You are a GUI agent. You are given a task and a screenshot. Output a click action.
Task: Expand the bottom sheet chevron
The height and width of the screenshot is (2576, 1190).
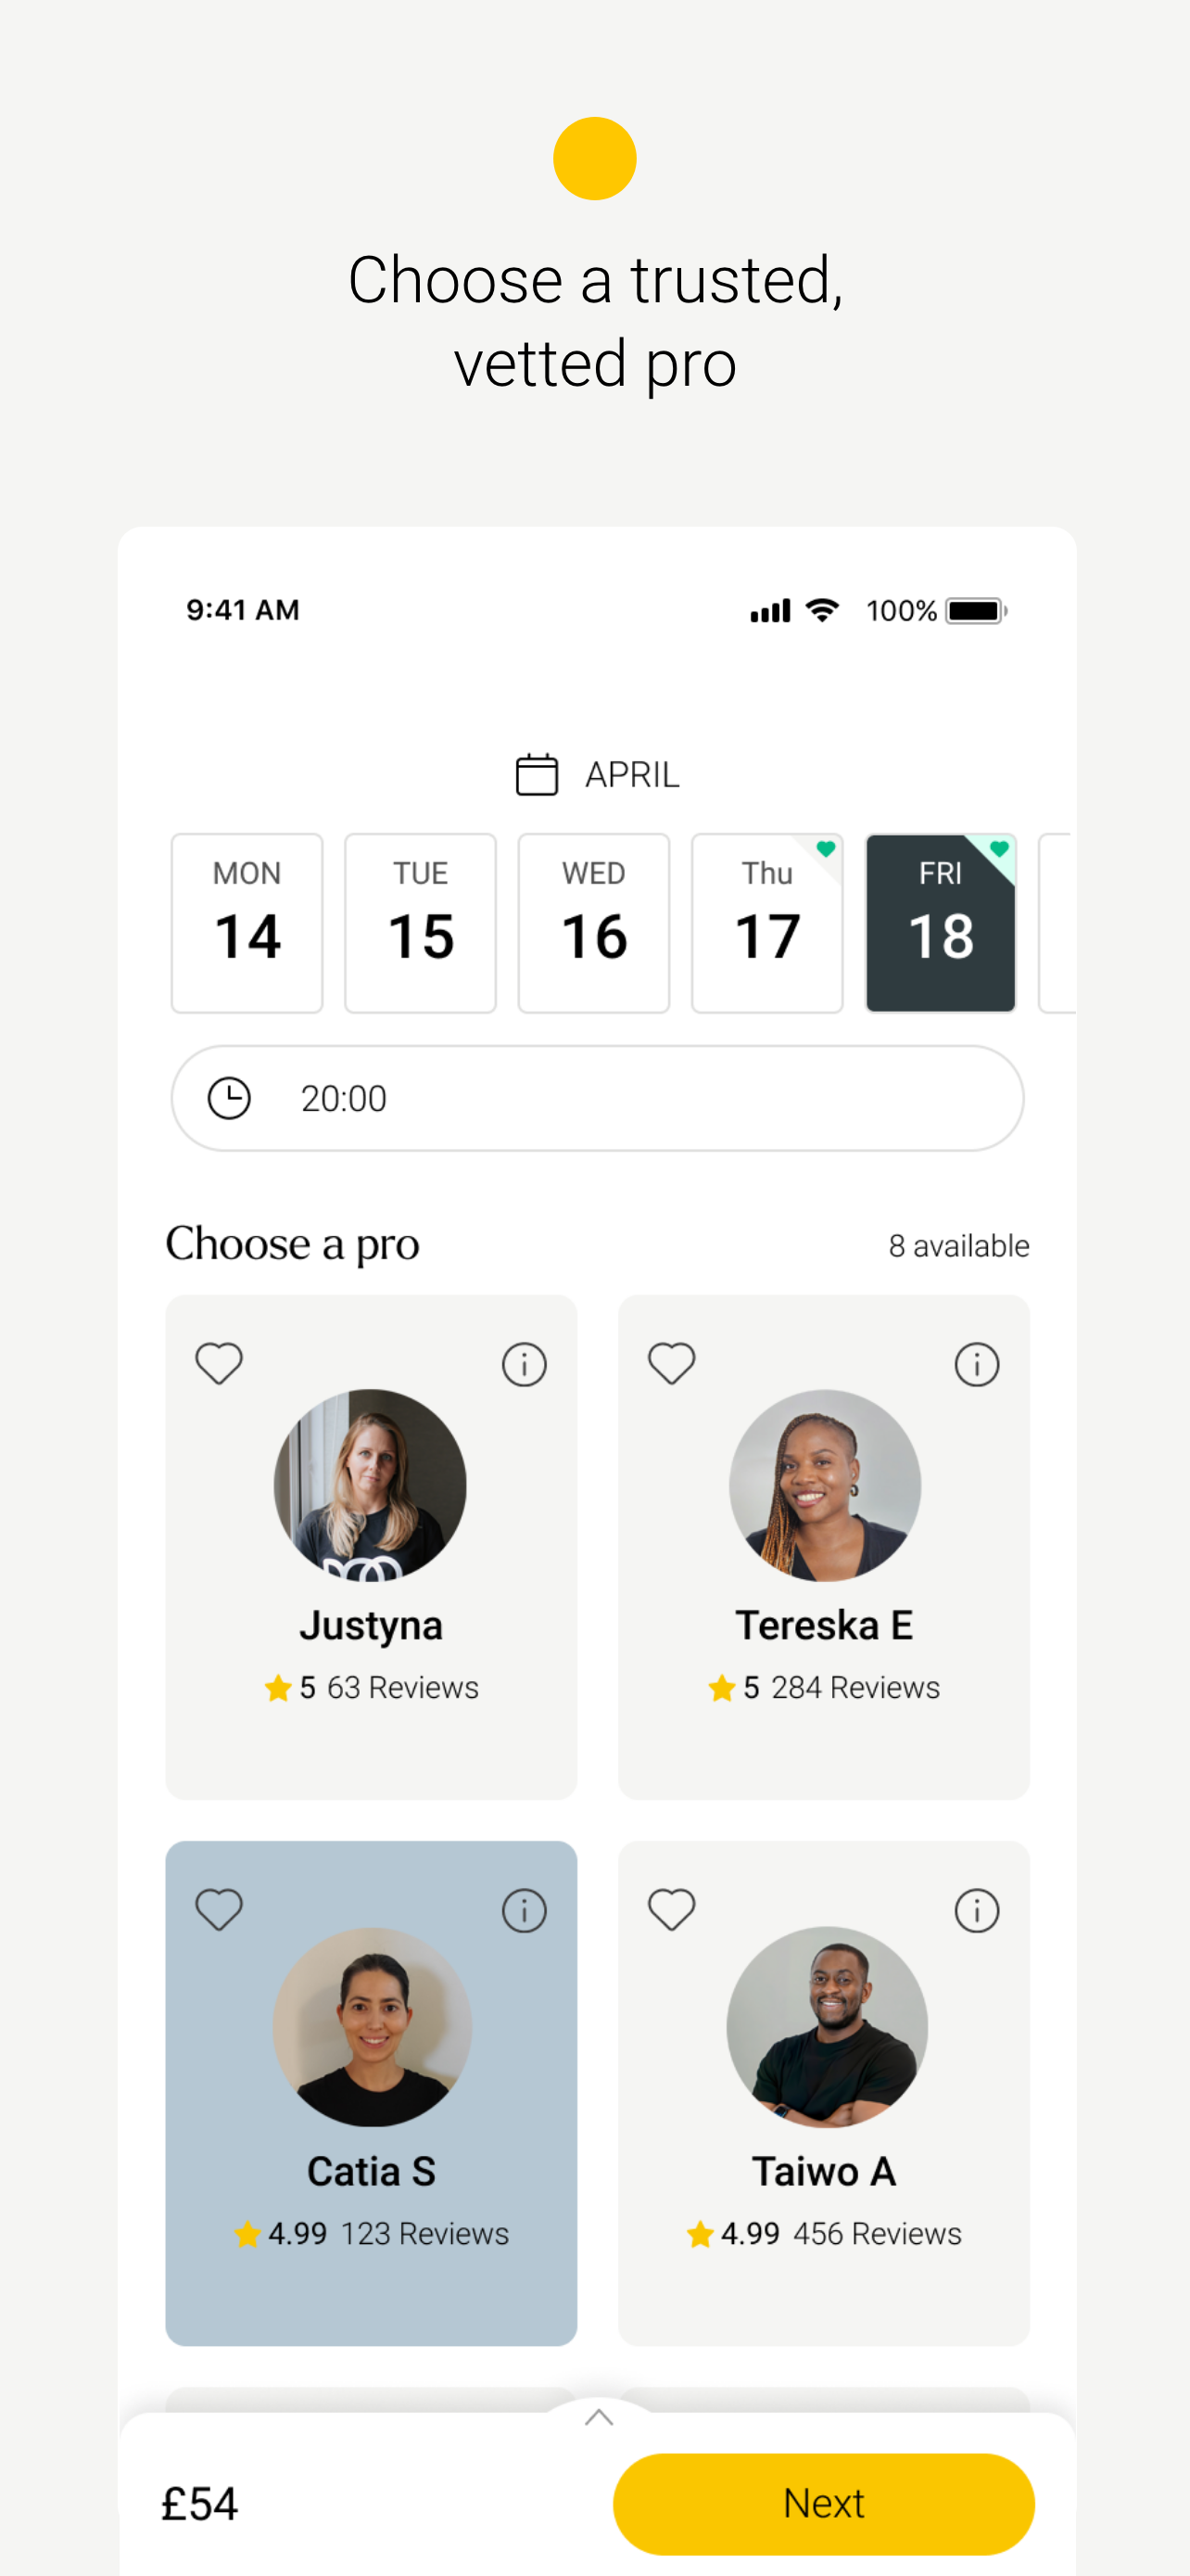tap(599, 2417)
